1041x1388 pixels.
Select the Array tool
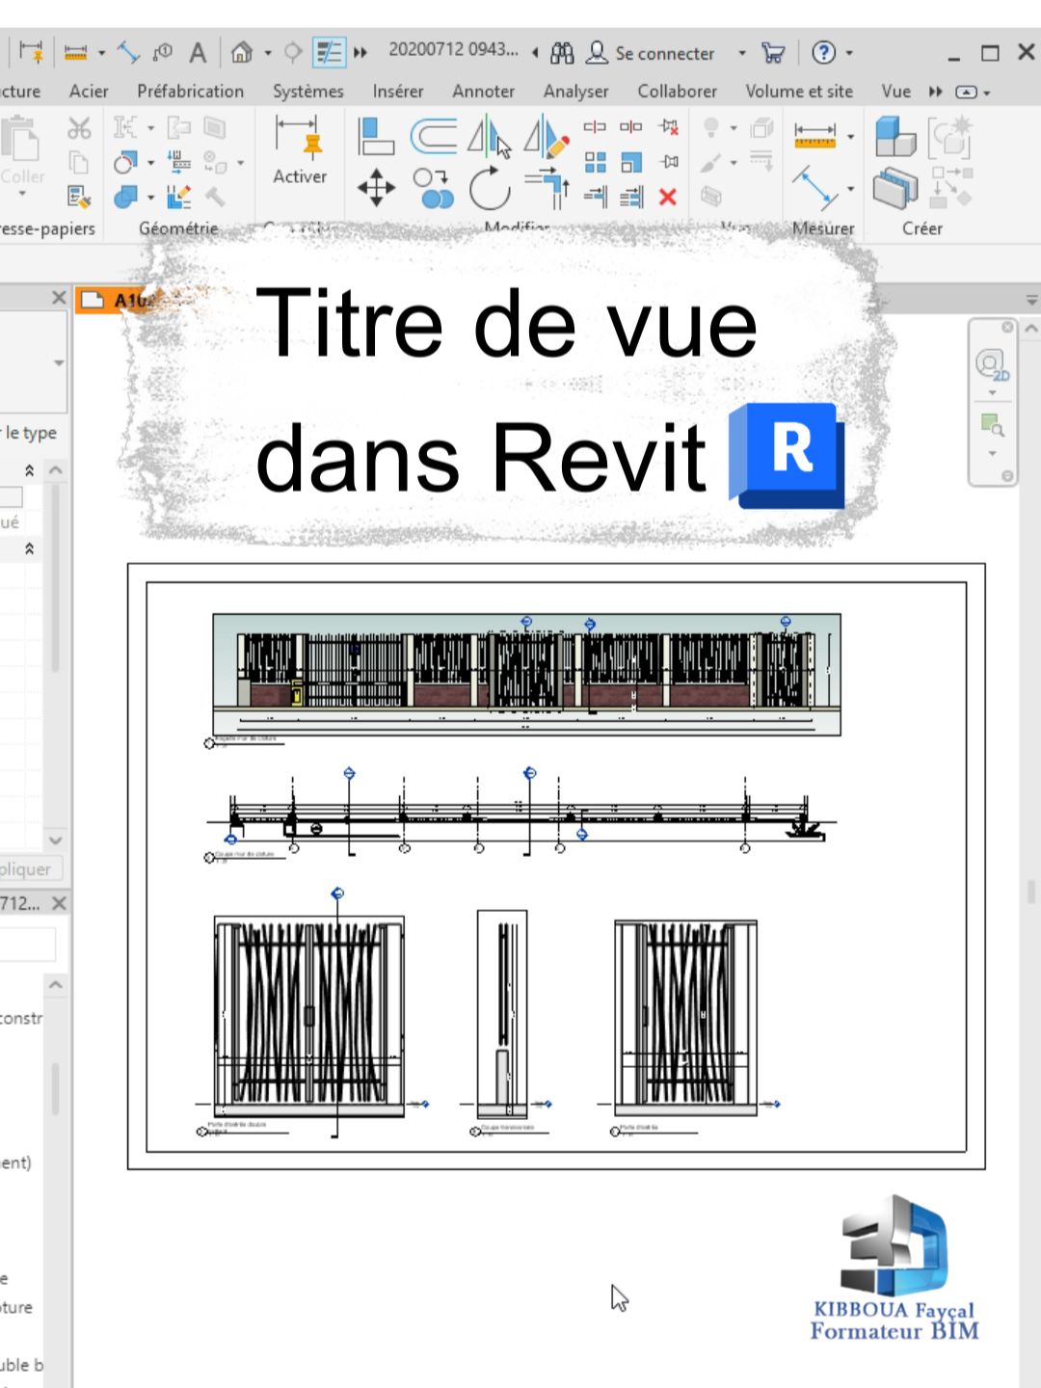coord(595,162)
